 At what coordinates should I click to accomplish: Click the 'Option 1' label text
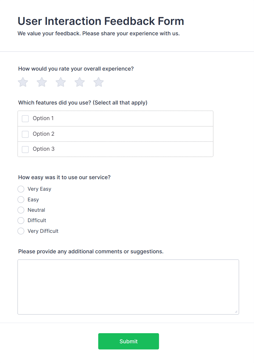tap(43, 118)
